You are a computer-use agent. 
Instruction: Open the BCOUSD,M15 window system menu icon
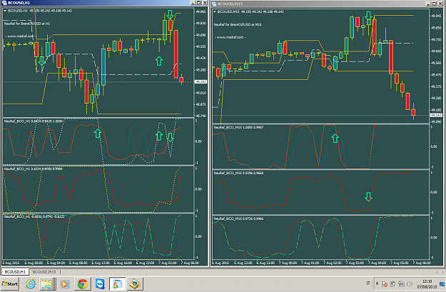point(214,4)
